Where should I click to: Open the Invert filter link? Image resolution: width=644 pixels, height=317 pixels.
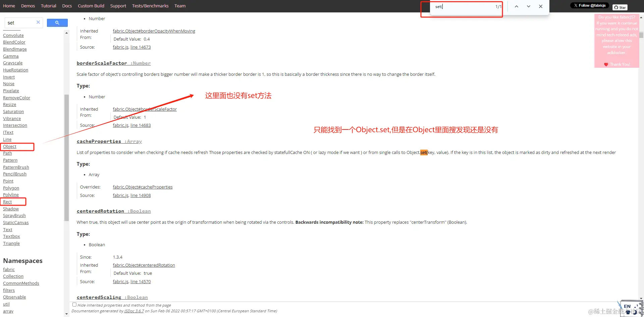tap(9, 77)
